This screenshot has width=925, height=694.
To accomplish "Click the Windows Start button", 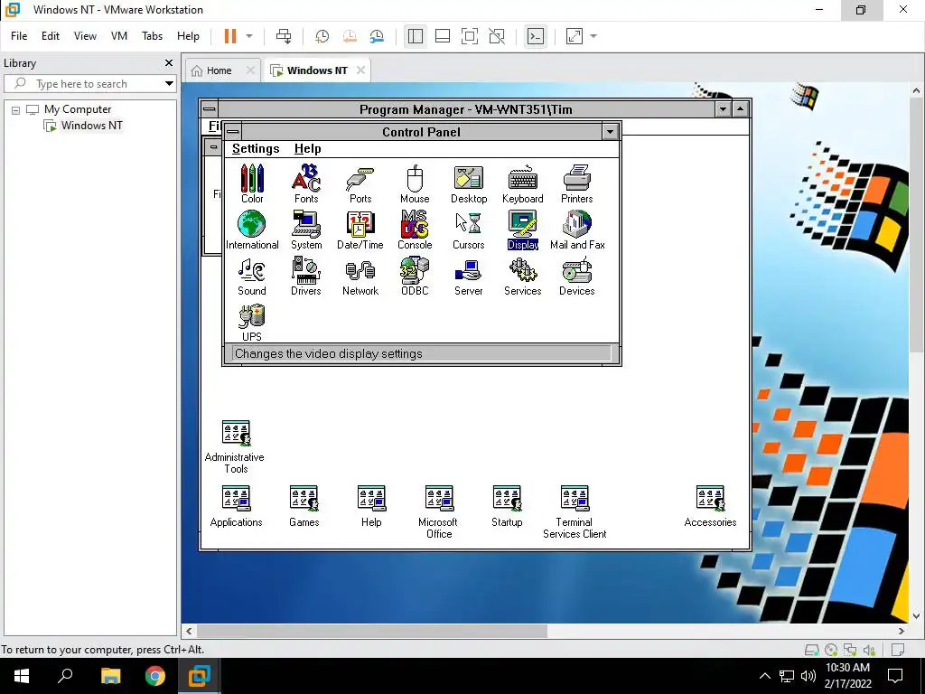I will click(x=22, y=676).
